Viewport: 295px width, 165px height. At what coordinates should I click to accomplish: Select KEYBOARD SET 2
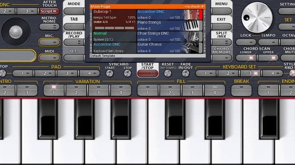[x=228, y=73]
